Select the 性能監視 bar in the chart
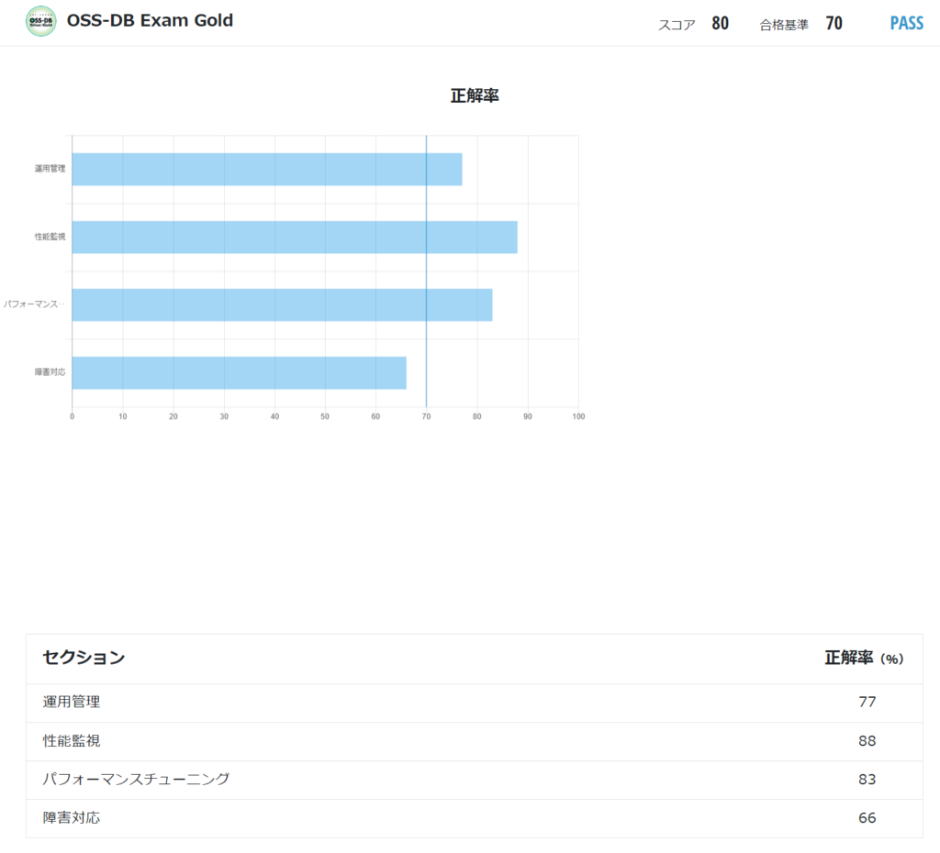The image size is (940, 853). [x=294, y=237]
